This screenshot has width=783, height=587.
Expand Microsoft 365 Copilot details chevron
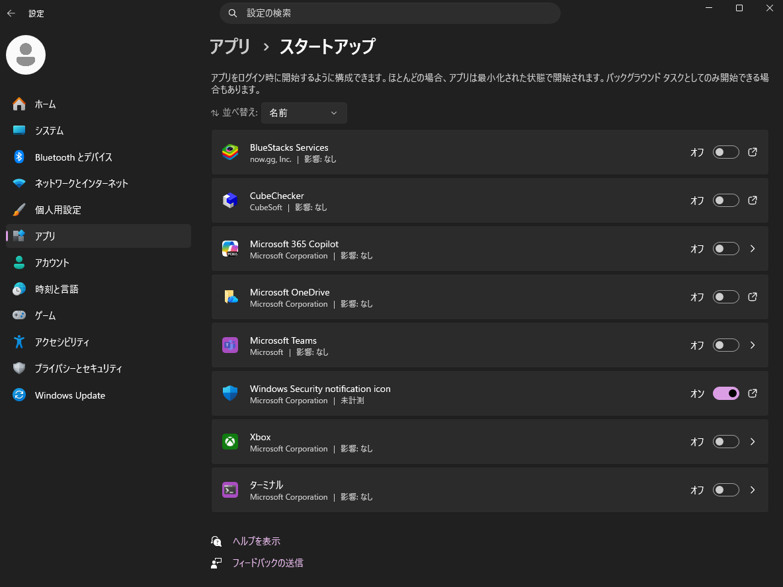pos(752,249)
